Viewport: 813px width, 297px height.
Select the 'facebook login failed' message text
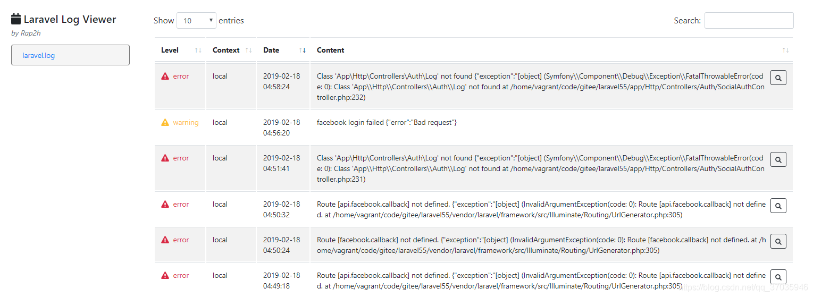click(387, 122)
